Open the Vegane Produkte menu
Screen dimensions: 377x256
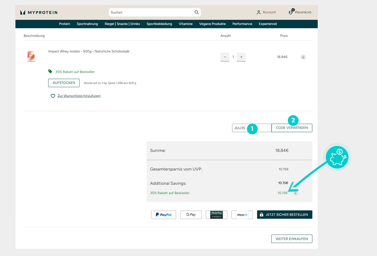[x=212, y=24]
